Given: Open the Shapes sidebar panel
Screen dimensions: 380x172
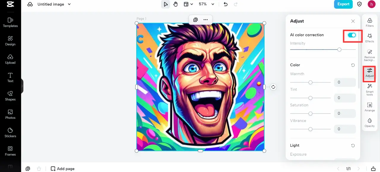Looking at the screenshot, I should (x=10, y=96).
